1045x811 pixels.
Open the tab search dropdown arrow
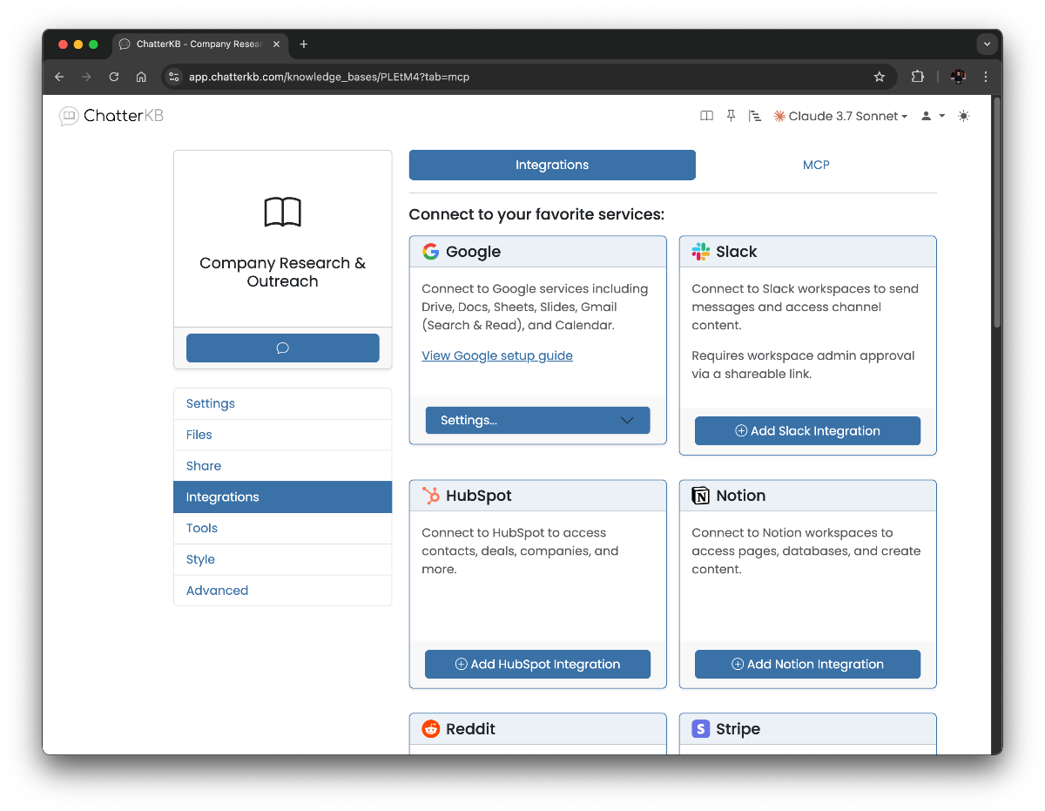[987, 44]
